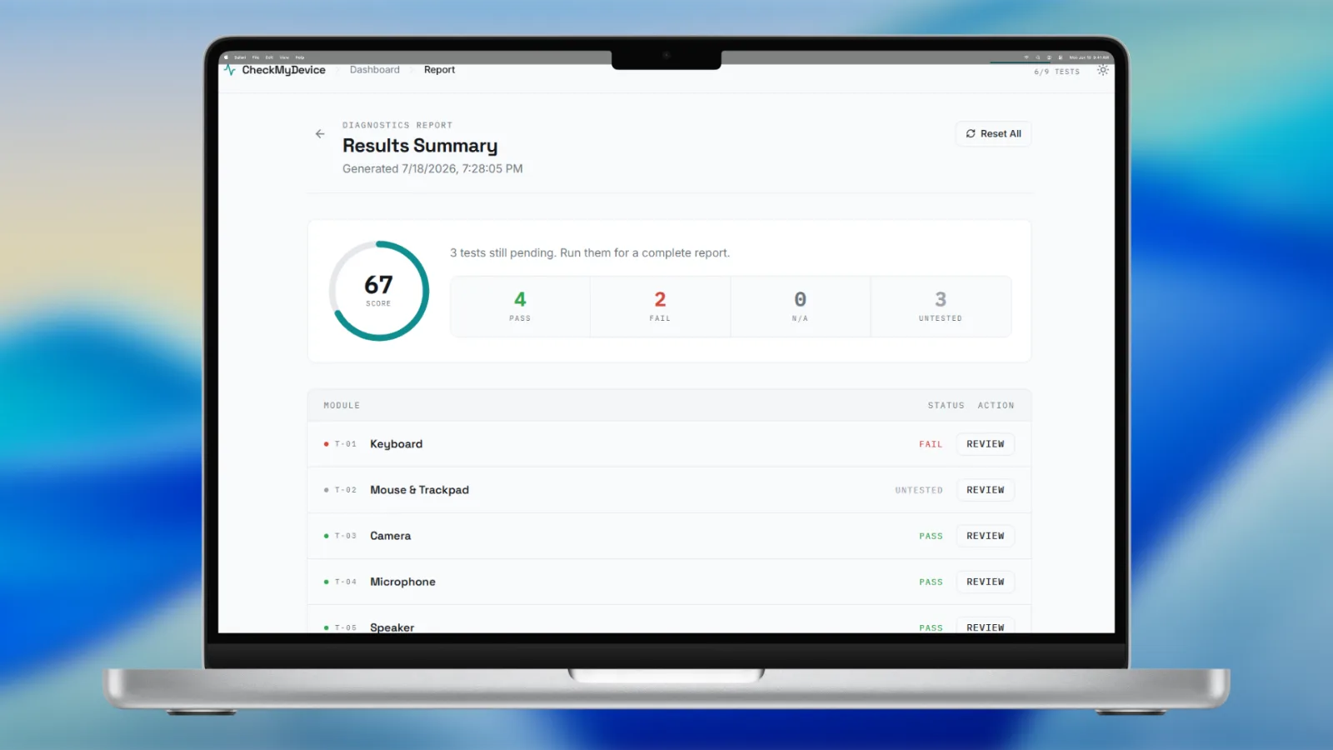Review the Mouse & Trackpad test

tap(985, 490)
